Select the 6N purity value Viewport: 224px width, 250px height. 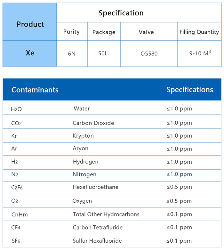click(x=72, y=53)
